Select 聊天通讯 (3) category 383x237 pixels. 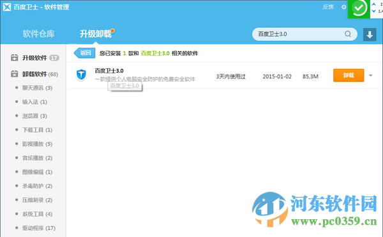[37, 88]
